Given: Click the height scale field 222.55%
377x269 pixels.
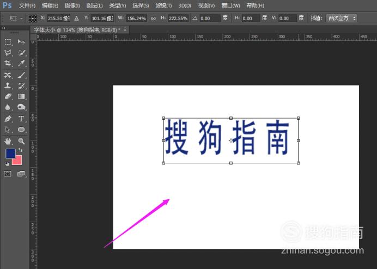Looking at the screenshot, I should pos(178,19).
